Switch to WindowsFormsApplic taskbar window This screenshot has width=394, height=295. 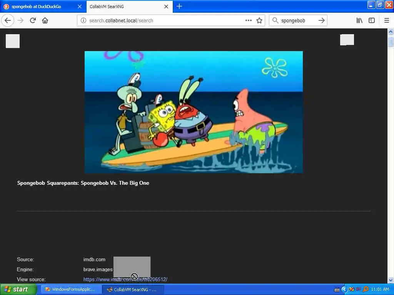coord(71,289)
